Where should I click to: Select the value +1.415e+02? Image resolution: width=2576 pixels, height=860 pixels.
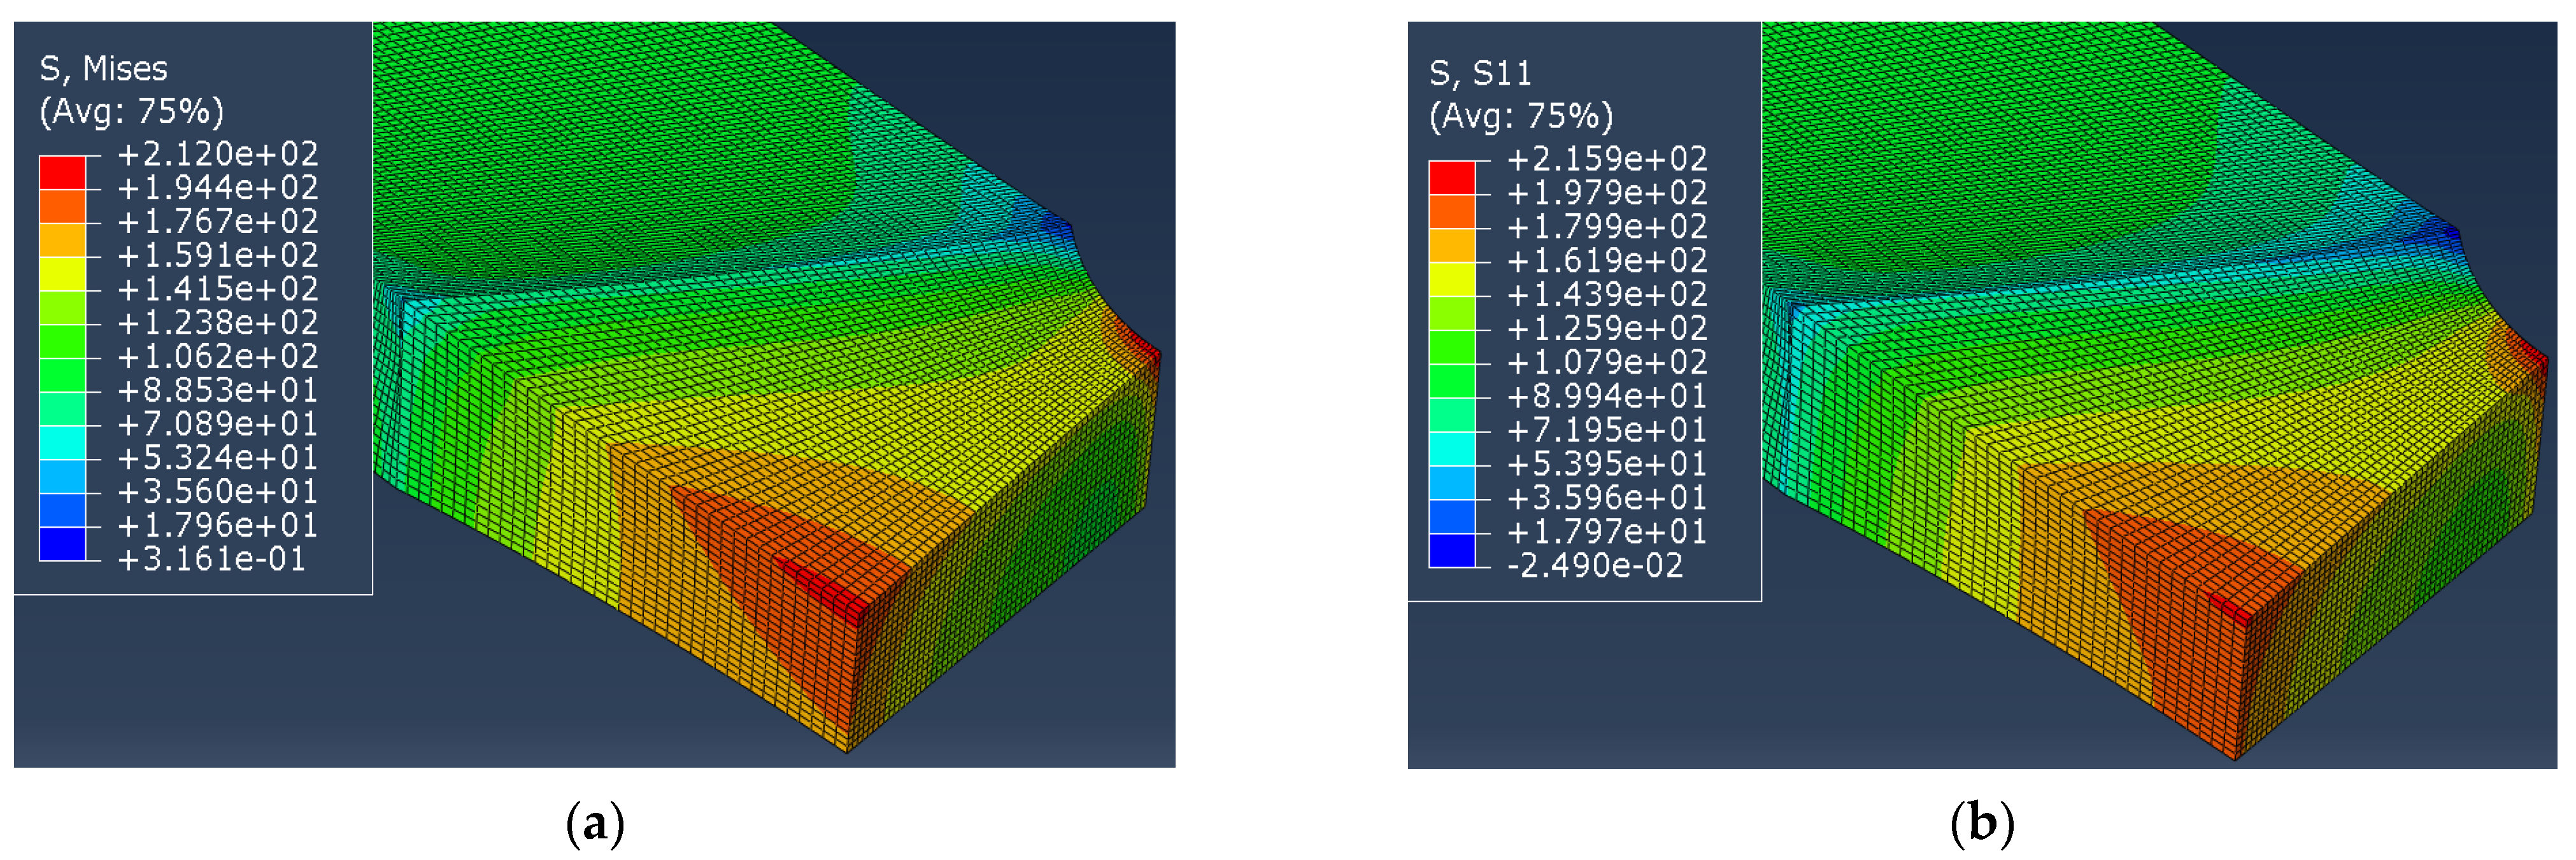218,289
